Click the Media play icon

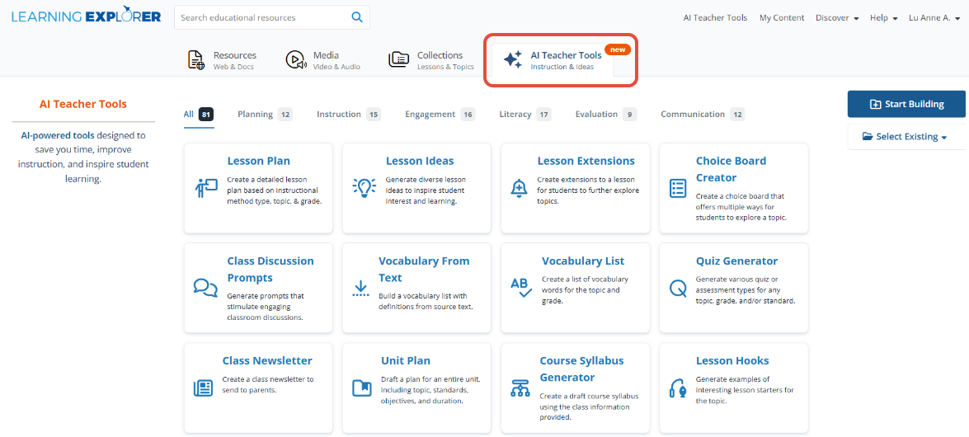click(295, 60)
